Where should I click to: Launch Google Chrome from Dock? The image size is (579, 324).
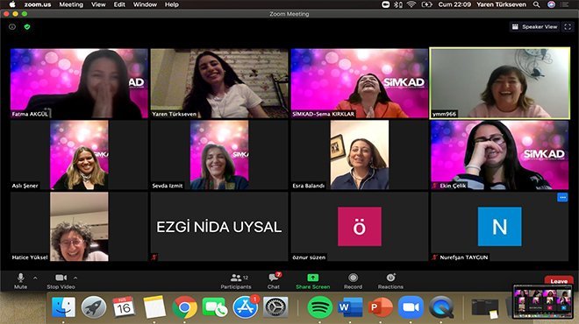[184, 306]
